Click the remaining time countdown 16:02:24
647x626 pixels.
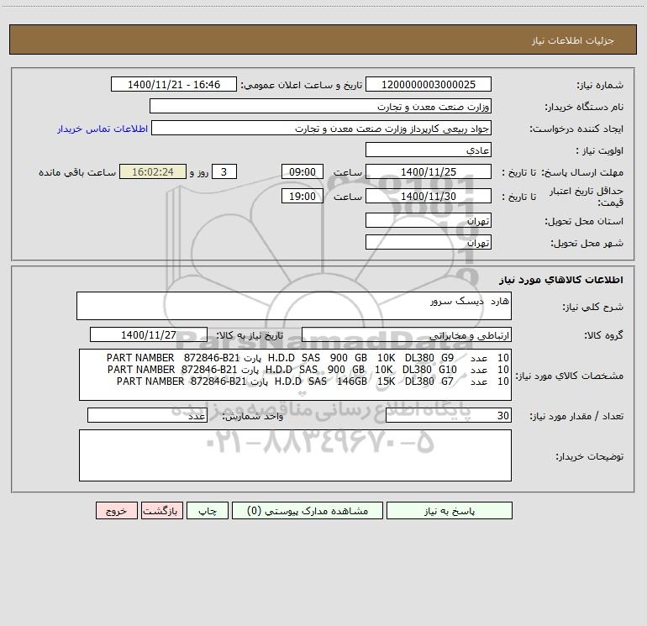(x=153, y=171)
